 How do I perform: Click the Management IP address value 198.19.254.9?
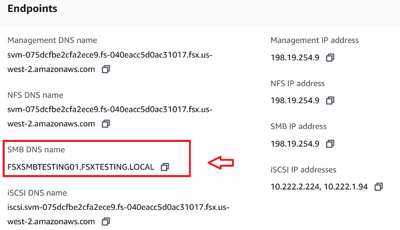295,58
